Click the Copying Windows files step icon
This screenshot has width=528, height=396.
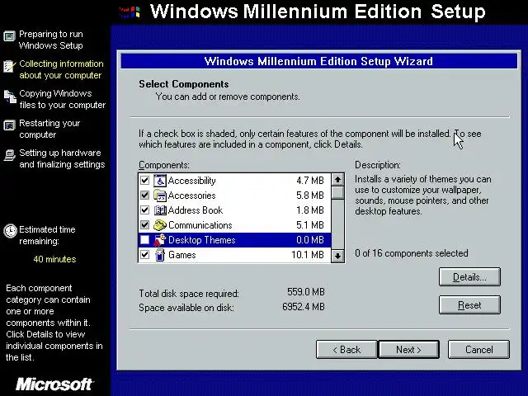[x=10, y=97]
